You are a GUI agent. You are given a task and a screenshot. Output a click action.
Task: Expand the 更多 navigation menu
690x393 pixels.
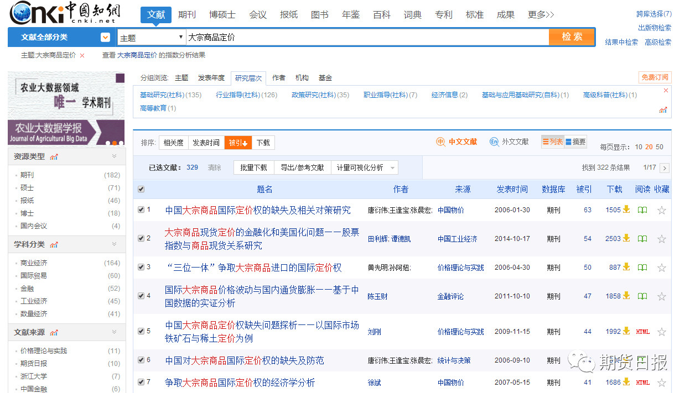541,15
